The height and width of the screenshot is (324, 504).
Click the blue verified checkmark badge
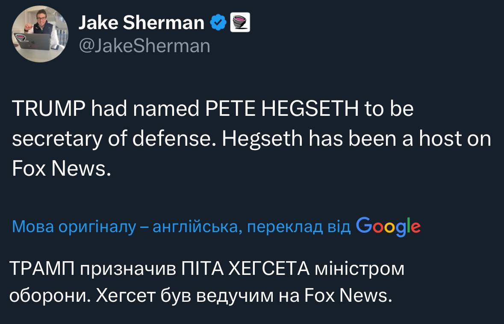point(219,23)
